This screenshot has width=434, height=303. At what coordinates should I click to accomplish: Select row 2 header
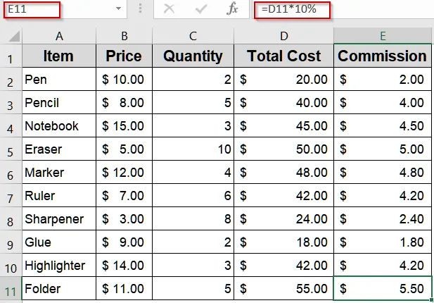pos(11,80)
